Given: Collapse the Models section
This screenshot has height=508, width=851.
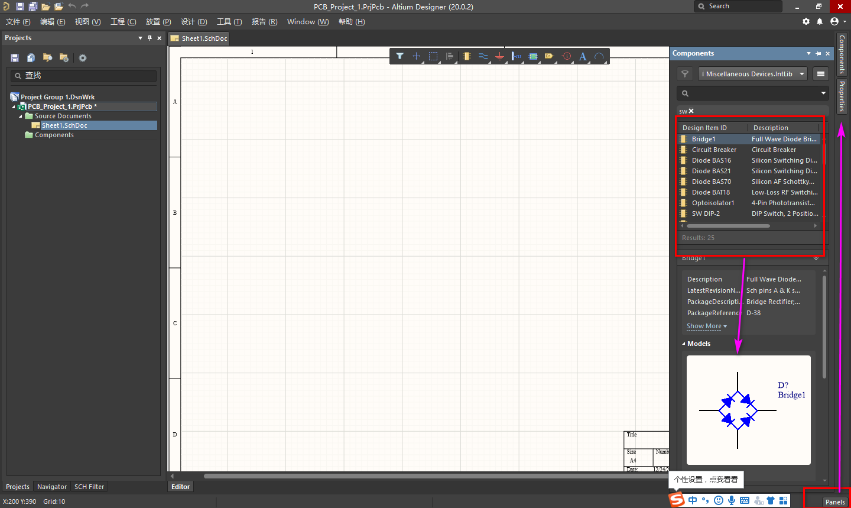Looking at the screenshot, I should (x=684, y=344).
